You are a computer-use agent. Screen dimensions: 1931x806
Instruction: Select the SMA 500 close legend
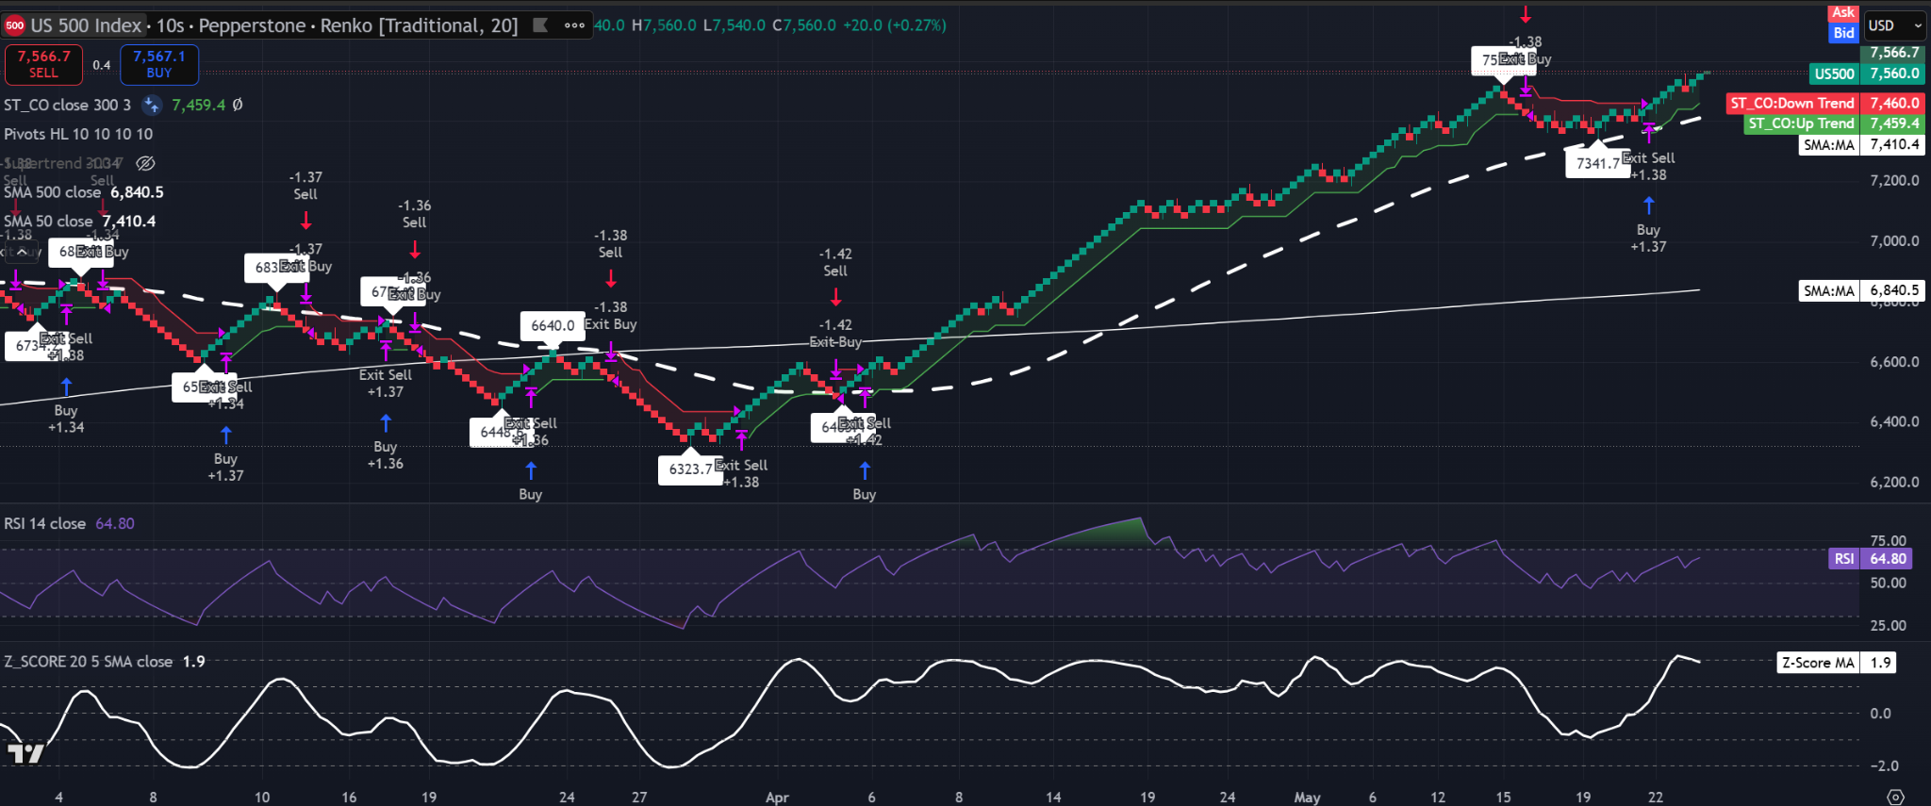(52, 192)
